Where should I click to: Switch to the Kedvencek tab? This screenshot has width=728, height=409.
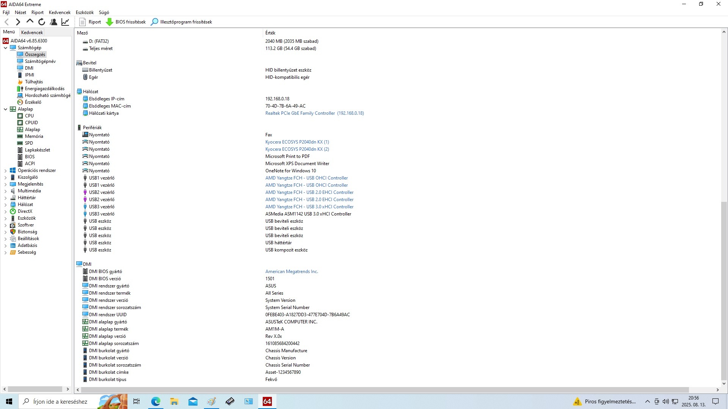pyautogui.click(x=32, y=33)
